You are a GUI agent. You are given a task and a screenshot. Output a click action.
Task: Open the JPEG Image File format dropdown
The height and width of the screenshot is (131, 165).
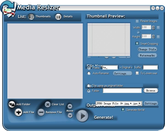[140, 104]
